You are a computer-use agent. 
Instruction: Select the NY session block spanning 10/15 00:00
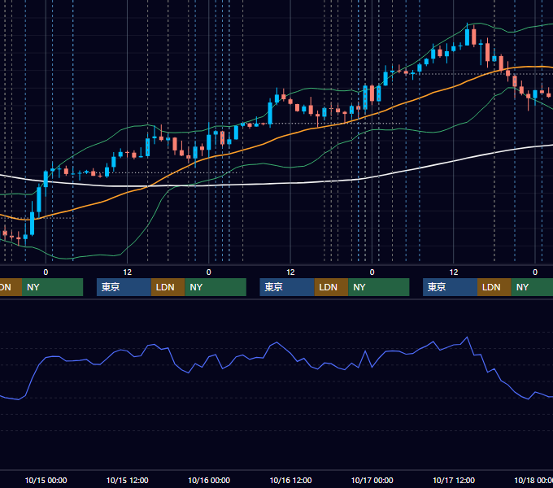(53, 287)
